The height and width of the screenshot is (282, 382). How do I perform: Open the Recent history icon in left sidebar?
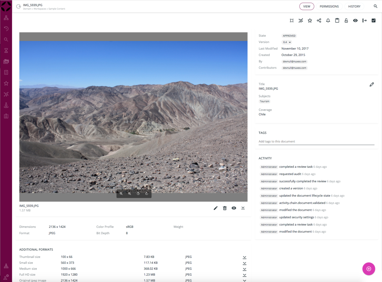point(6,29)
